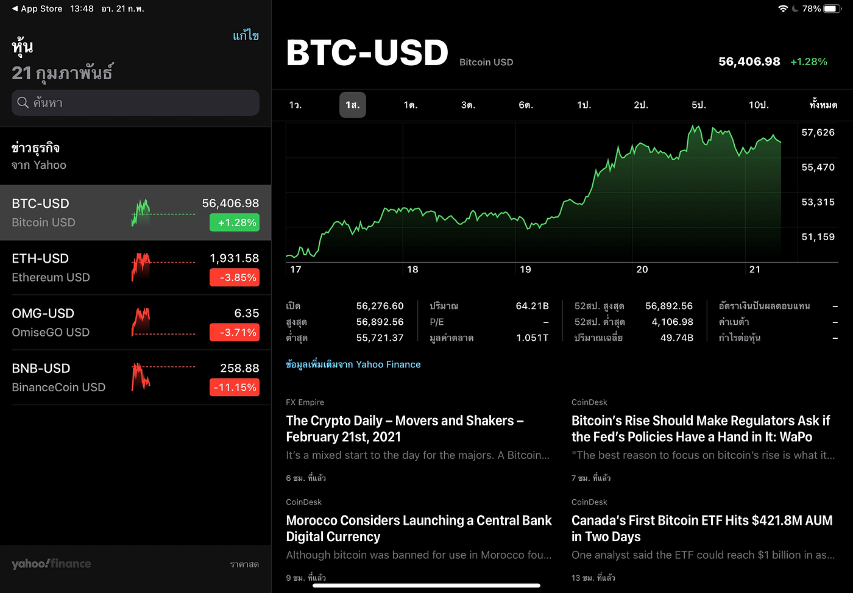
Task: Click the 51,159 y-axis label
Action: pos(818,236)
